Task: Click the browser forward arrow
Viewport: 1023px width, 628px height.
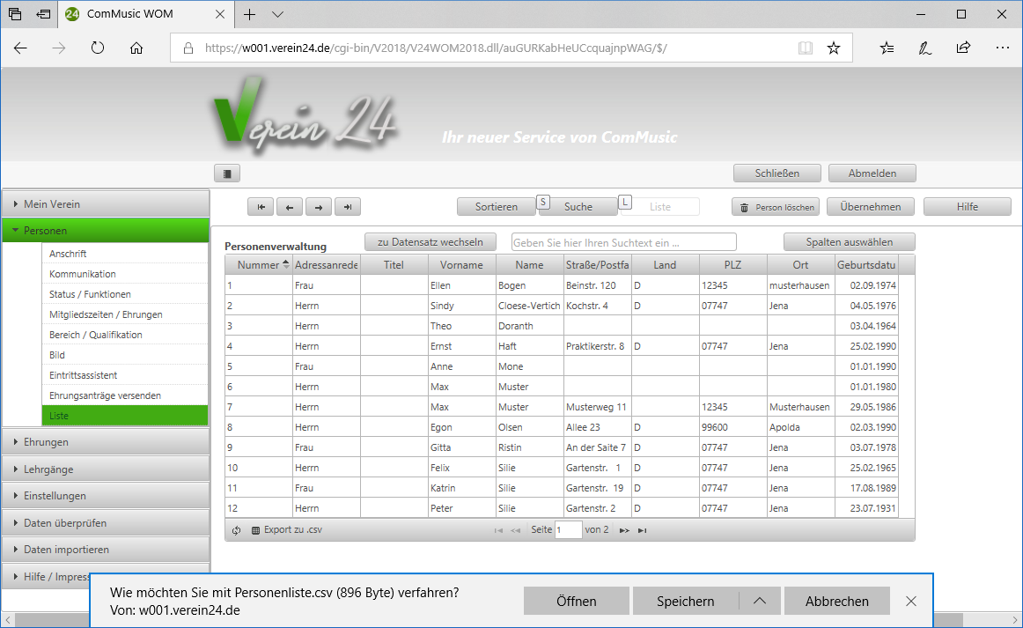Action: [59, 48]
